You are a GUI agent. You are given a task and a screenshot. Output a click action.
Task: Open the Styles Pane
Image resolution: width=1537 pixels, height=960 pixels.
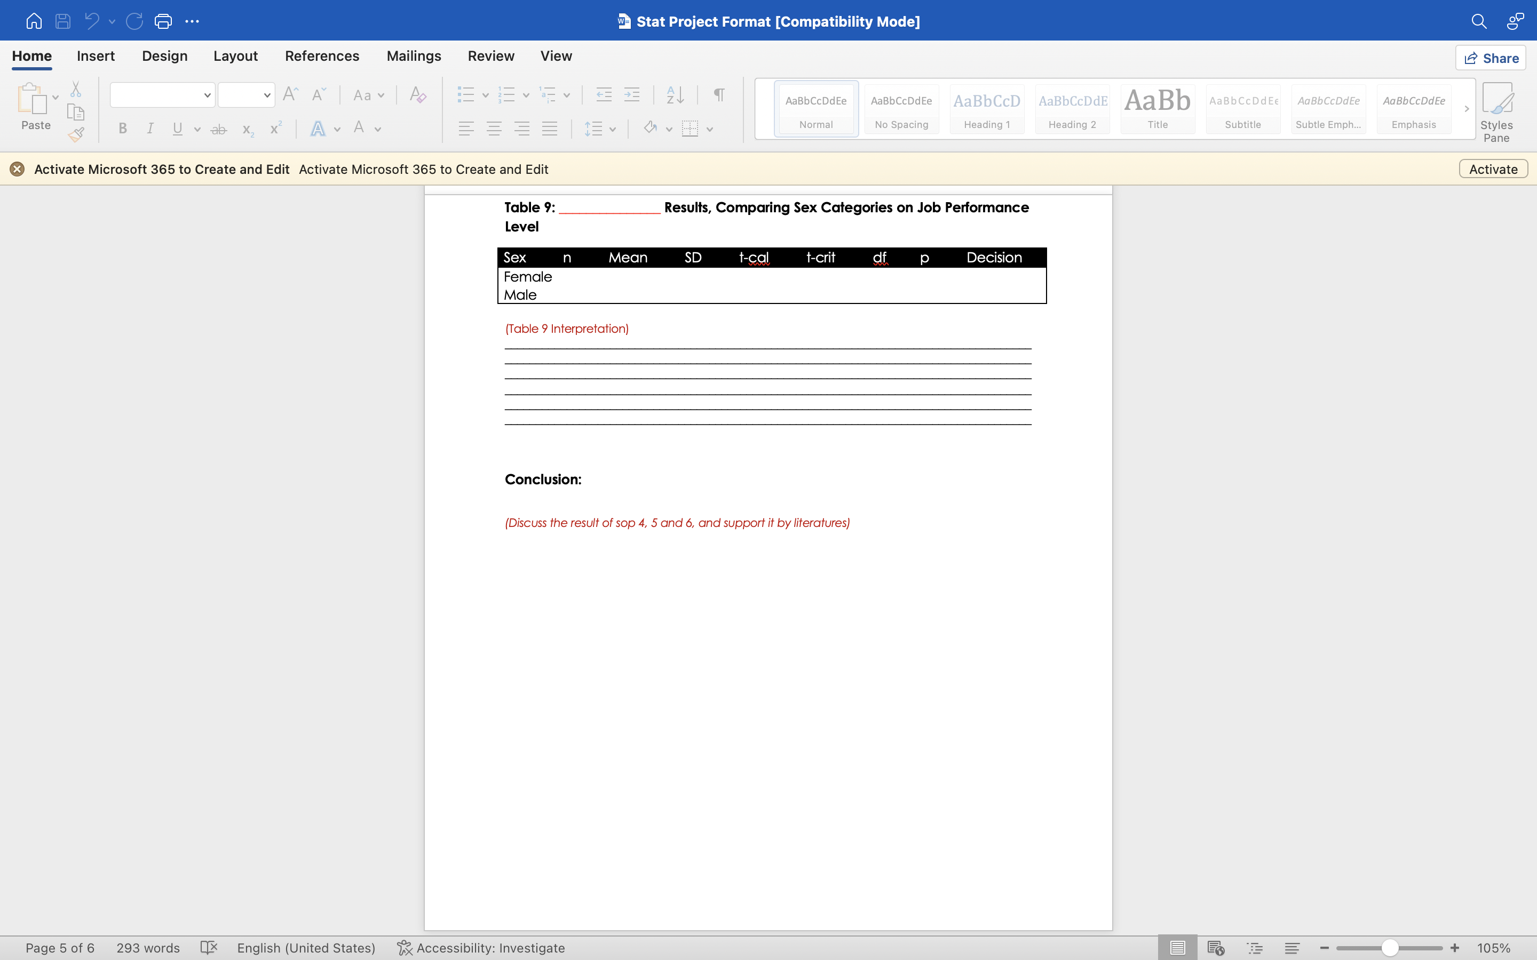point(1498,110)
